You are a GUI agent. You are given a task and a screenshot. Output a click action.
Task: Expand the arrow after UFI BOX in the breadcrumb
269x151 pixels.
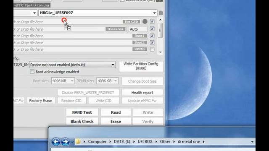(156, 142)
